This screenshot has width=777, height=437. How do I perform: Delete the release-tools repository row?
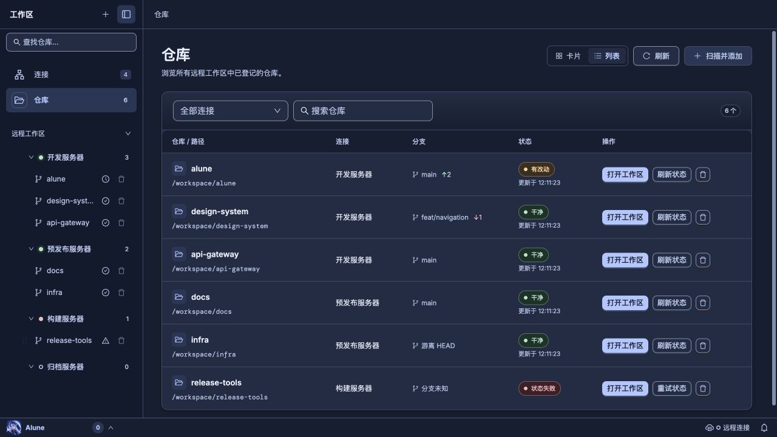click(x=703, y=388)
